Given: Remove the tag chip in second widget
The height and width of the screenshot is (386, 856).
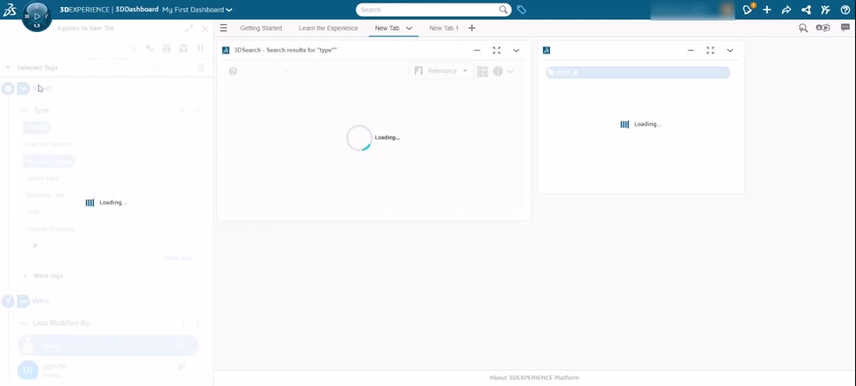Looking at the screenshot, I should point(575,72).
